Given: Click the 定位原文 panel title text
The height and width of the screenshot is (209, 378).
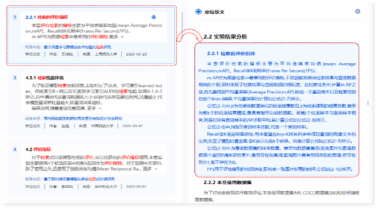Looking at the screenshot, I should click(x=214, y=12).
